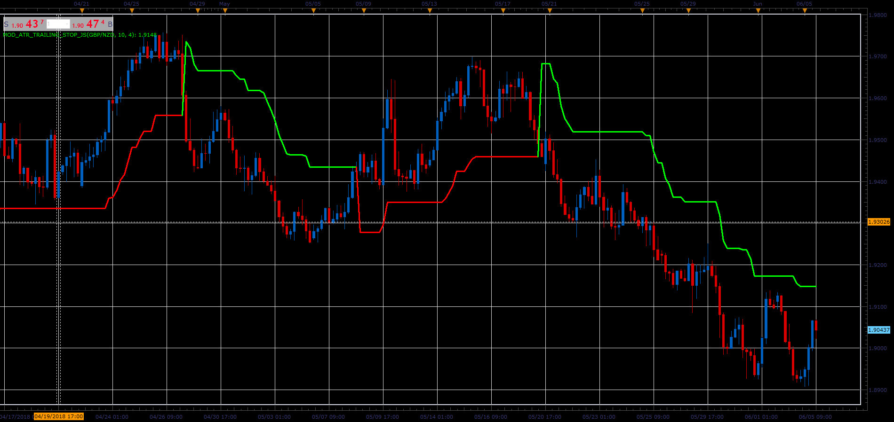Click the 1.9200 price axis label
The width and height of the screenshot is (894, 422).
click(x=878, y=265)
